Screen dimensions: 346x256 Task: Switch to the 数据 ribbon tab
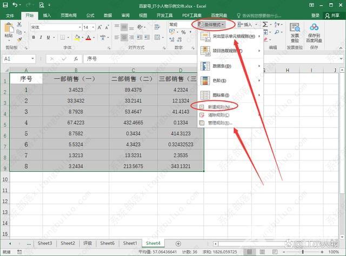pos(108,16)
